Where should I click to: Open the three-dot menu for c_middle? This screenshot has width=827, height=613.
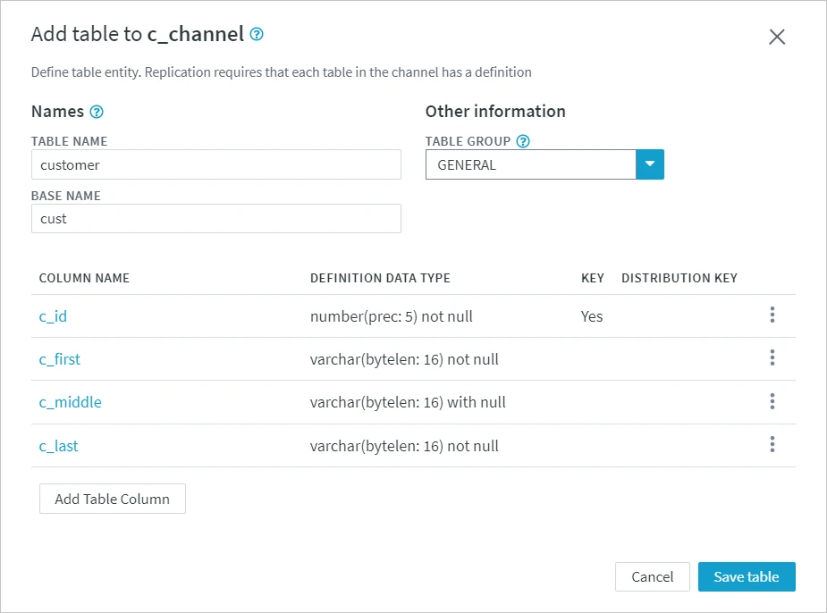772,401
